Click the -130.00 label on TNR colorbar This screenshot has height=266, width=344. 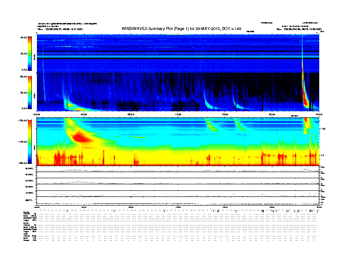click(x=23, y=120)
